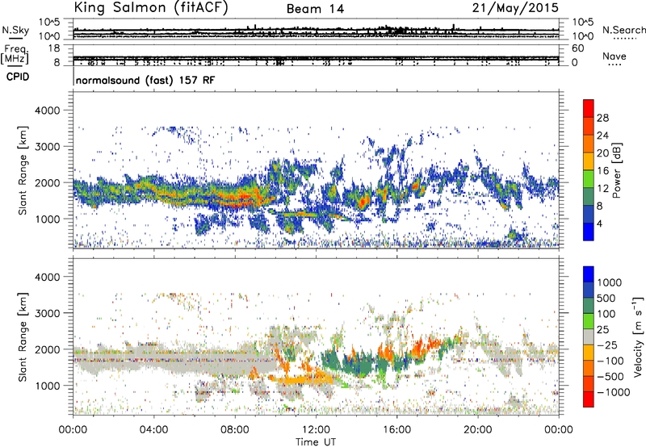Click 'Slant Range [km]' label of power panel
This screenshot has height=447, width=646.
[x=23, y=170]
